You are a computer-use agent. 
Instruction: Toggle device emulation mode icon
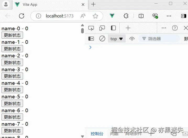pos(102,28)
